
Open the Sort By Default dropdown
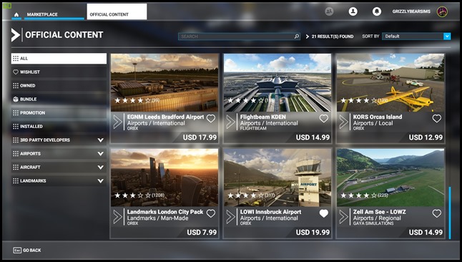tap(416, 37)
